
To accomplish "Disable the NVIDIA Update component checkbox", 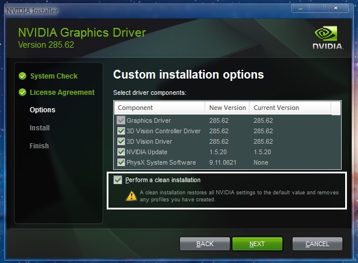I will [x=121, y=152].
